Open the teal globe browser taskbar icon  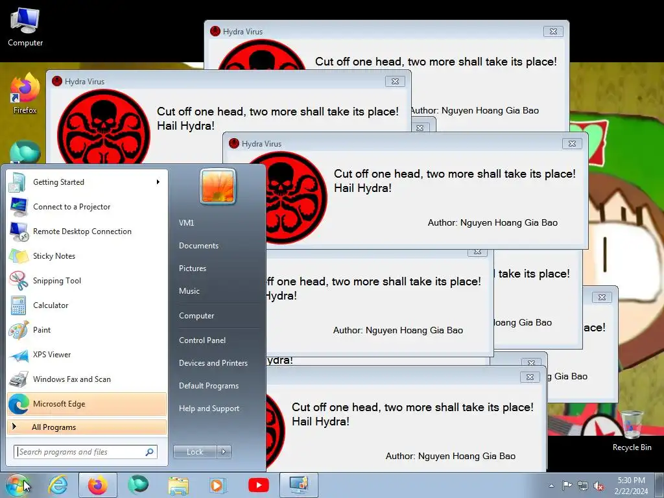tap(138, 485)
